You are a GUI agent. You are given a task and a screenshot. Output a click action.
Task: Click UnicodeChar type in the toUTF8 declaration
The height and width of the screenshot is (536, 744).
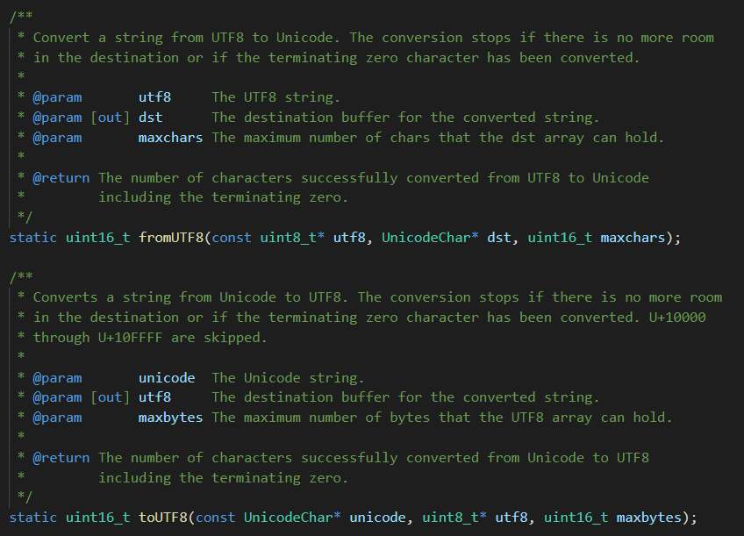point(288,518)
